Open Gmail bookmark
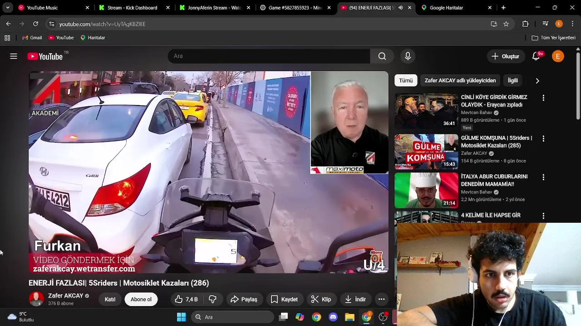 (32, 38)
